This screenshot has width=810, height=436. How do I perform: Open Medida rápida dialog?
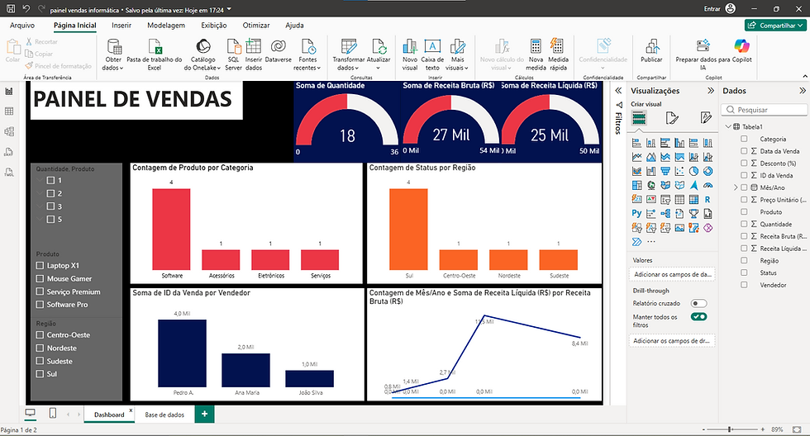pos(558,54)
